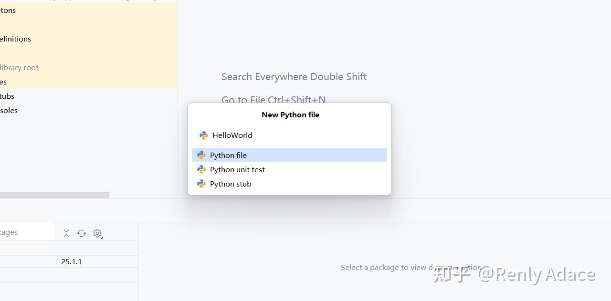
Task: Select the tree item ending in 'tubs'
Action: coord(7,96)
